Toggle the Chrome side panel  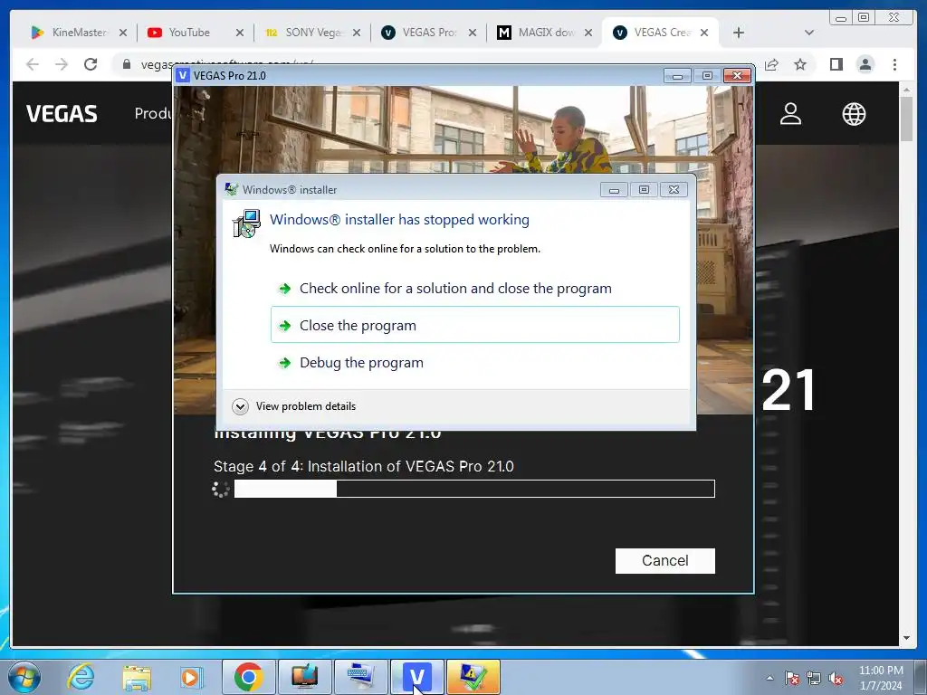[x=836, y=64]
